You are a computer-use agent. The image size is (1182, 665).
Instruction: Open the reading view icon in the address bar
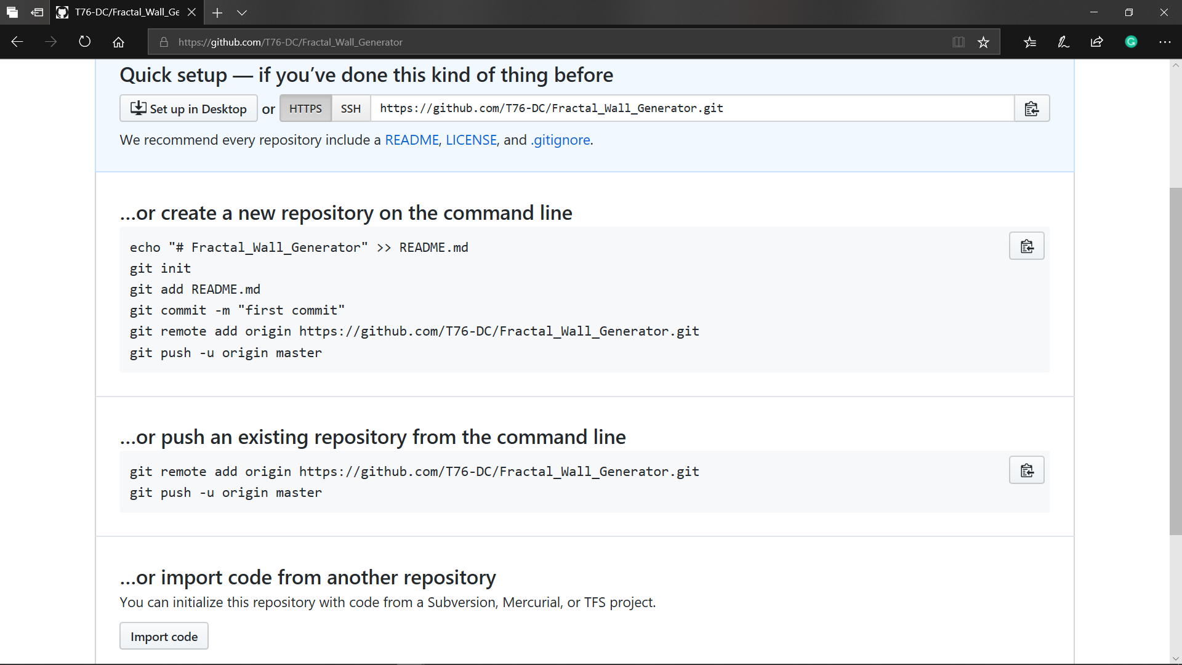tap(958, 42)
